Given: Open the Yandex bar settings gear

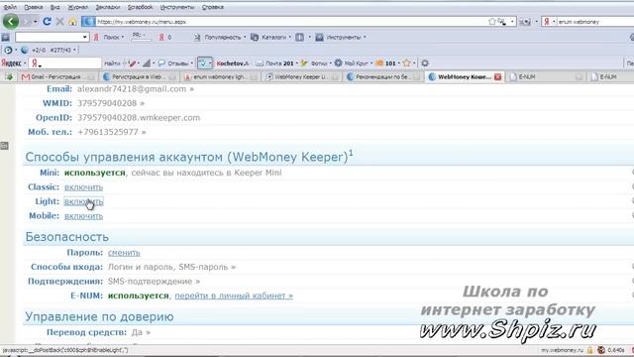Looking at the screenshot, I should [425, 63].
